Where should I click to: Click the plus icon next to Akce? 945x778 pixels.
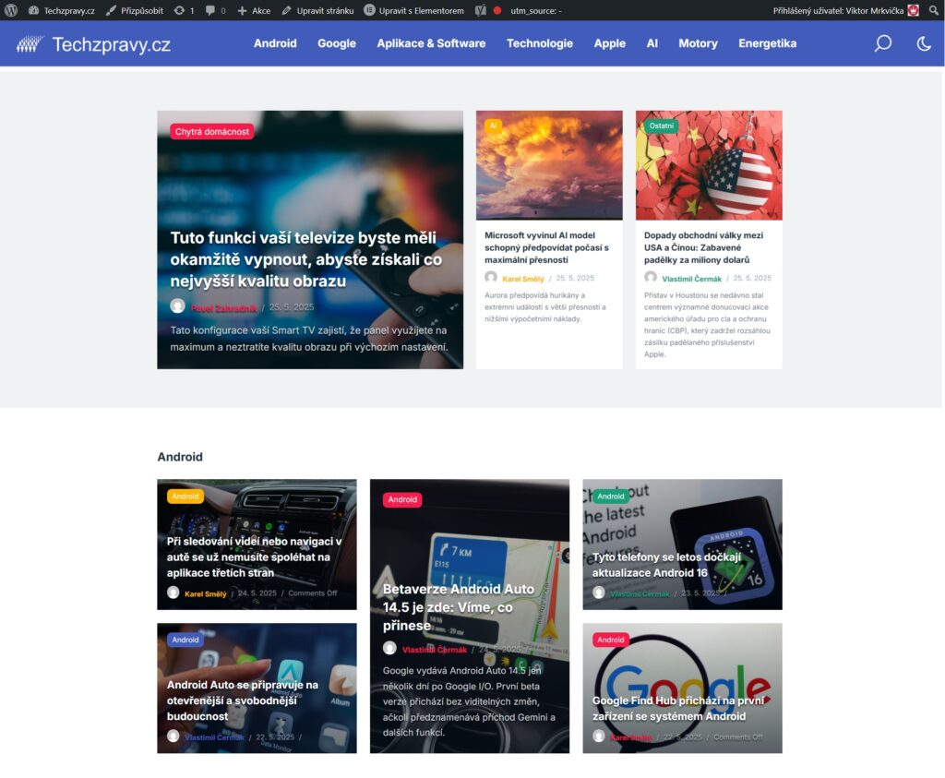click(242, 10)
